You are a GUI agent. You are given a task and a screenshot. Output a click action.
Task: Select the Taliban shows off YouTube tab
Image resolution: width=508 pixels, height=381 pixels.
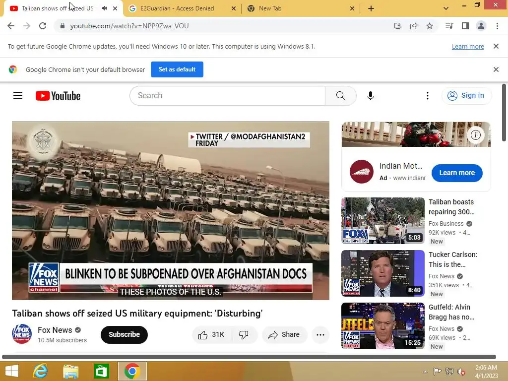(x=58, y=8)
